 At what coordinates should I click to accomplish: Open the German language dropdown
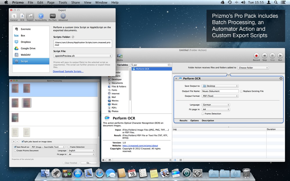tap(216, 105)
